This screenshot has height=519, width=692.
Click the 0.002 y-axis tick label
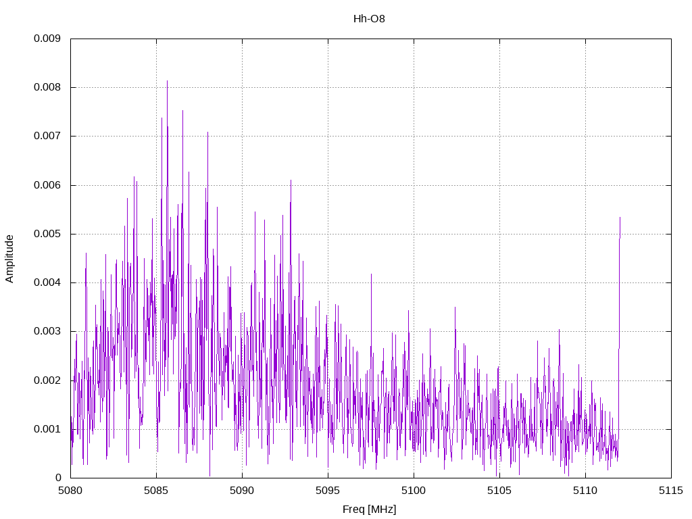47,380
